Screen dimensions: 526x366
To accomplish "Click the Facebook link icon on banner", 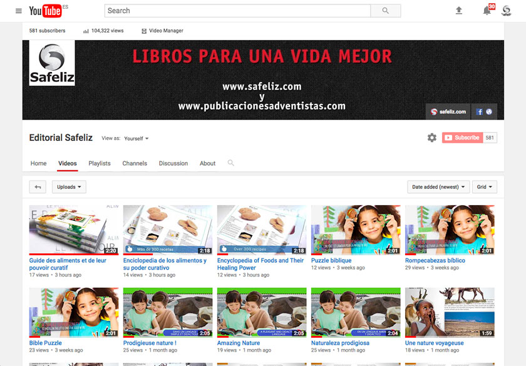I will (480, 112).
